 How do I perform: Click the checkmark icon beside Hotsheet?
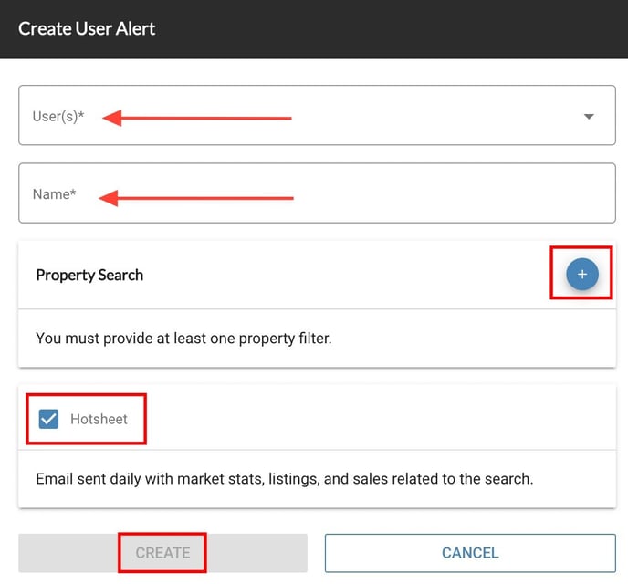pyautogui.click(x=49, y=419)
